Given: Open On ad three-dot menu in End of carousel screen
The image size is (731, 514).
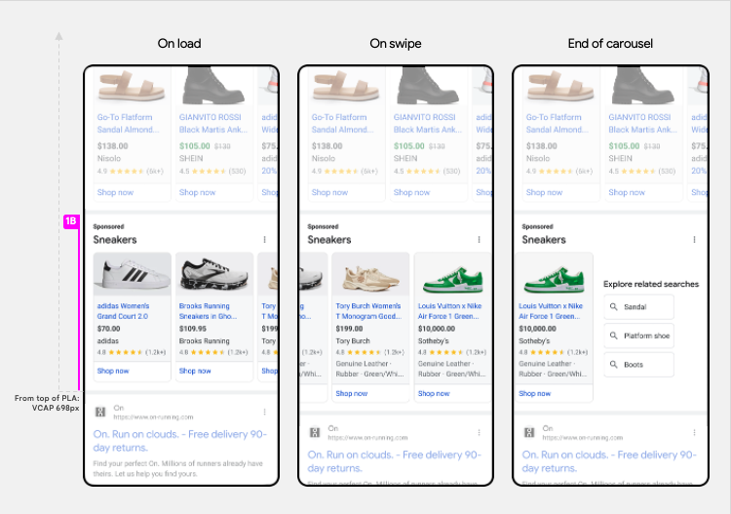Looking at the screenshot, I should point(694,433).
